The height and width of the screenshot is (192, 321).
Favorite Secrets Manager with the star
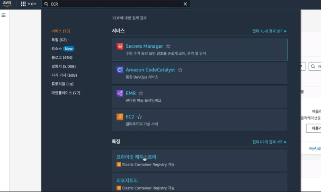pos(168,46)
